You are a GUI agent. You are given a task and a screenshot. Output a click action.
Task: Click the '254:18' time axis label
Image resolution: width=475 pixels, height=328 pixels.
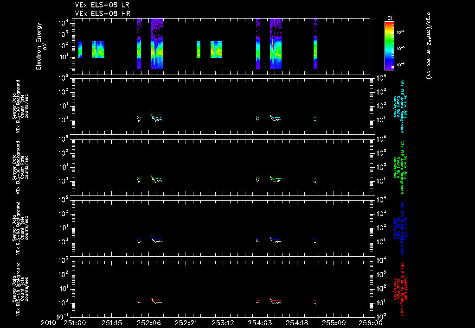[296, 323]
